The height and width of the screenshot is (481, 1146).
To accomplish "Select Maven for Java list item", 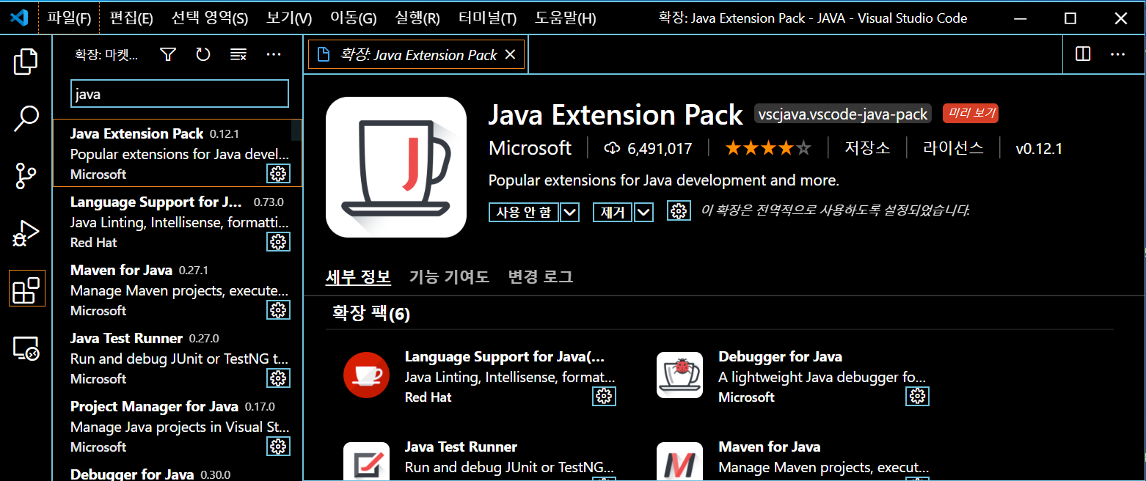I will (x=178, y=290).
